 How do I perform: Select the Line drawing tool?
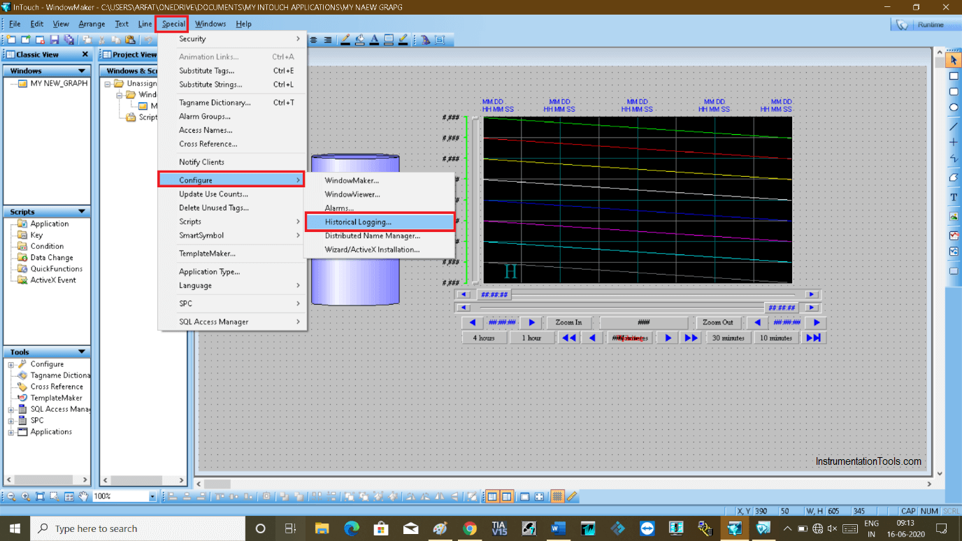click(954, 127)
